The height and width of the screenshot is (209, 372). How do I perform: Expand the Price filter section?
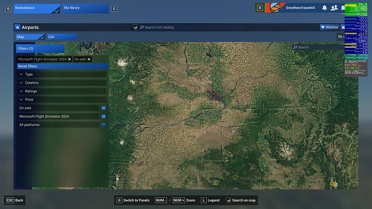point(62,100)
